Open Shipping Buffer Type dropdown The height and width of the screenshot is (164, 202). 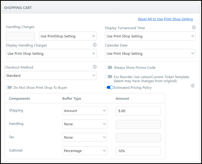tap(85, 111)
